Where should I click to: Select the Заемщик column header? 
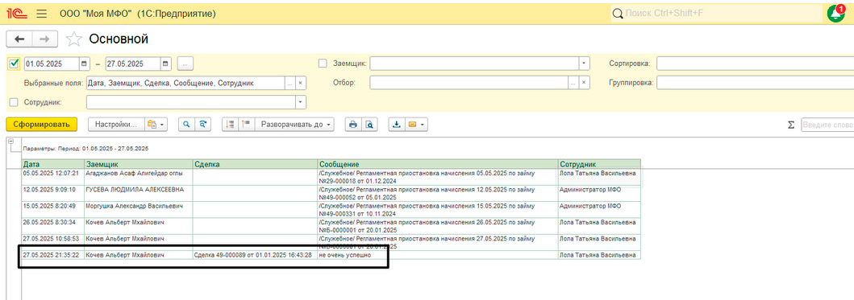click(x=139, y=163)
